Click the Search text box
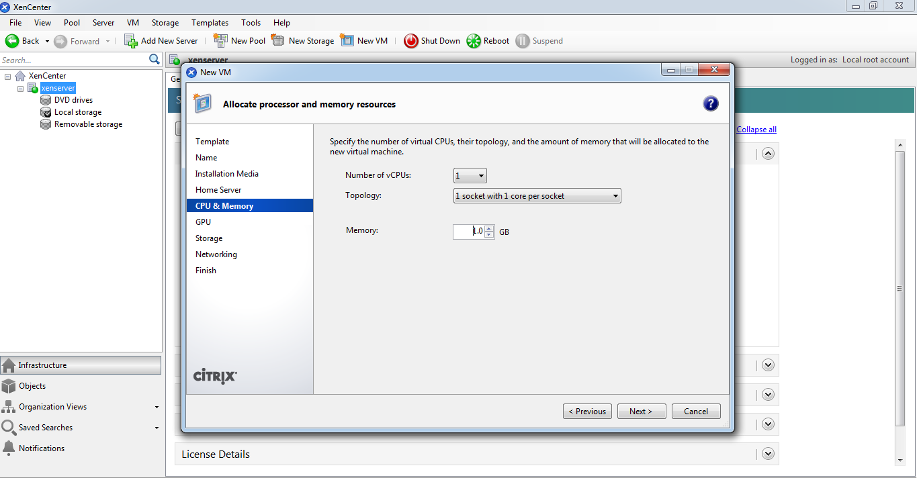The image size is (917, 478). 74,60
